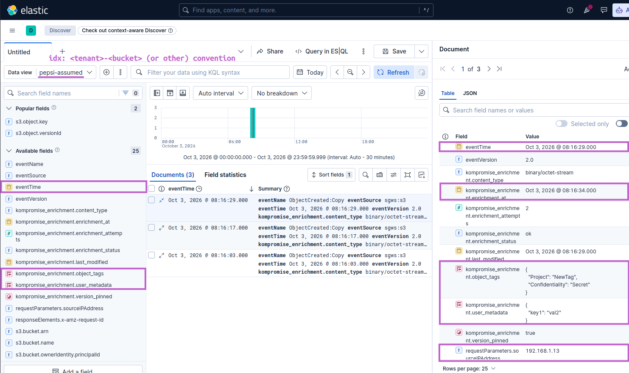This screenshot has width=629, height=373.
Task: Toggle the Selected only switch
Action: pos(562,123)
